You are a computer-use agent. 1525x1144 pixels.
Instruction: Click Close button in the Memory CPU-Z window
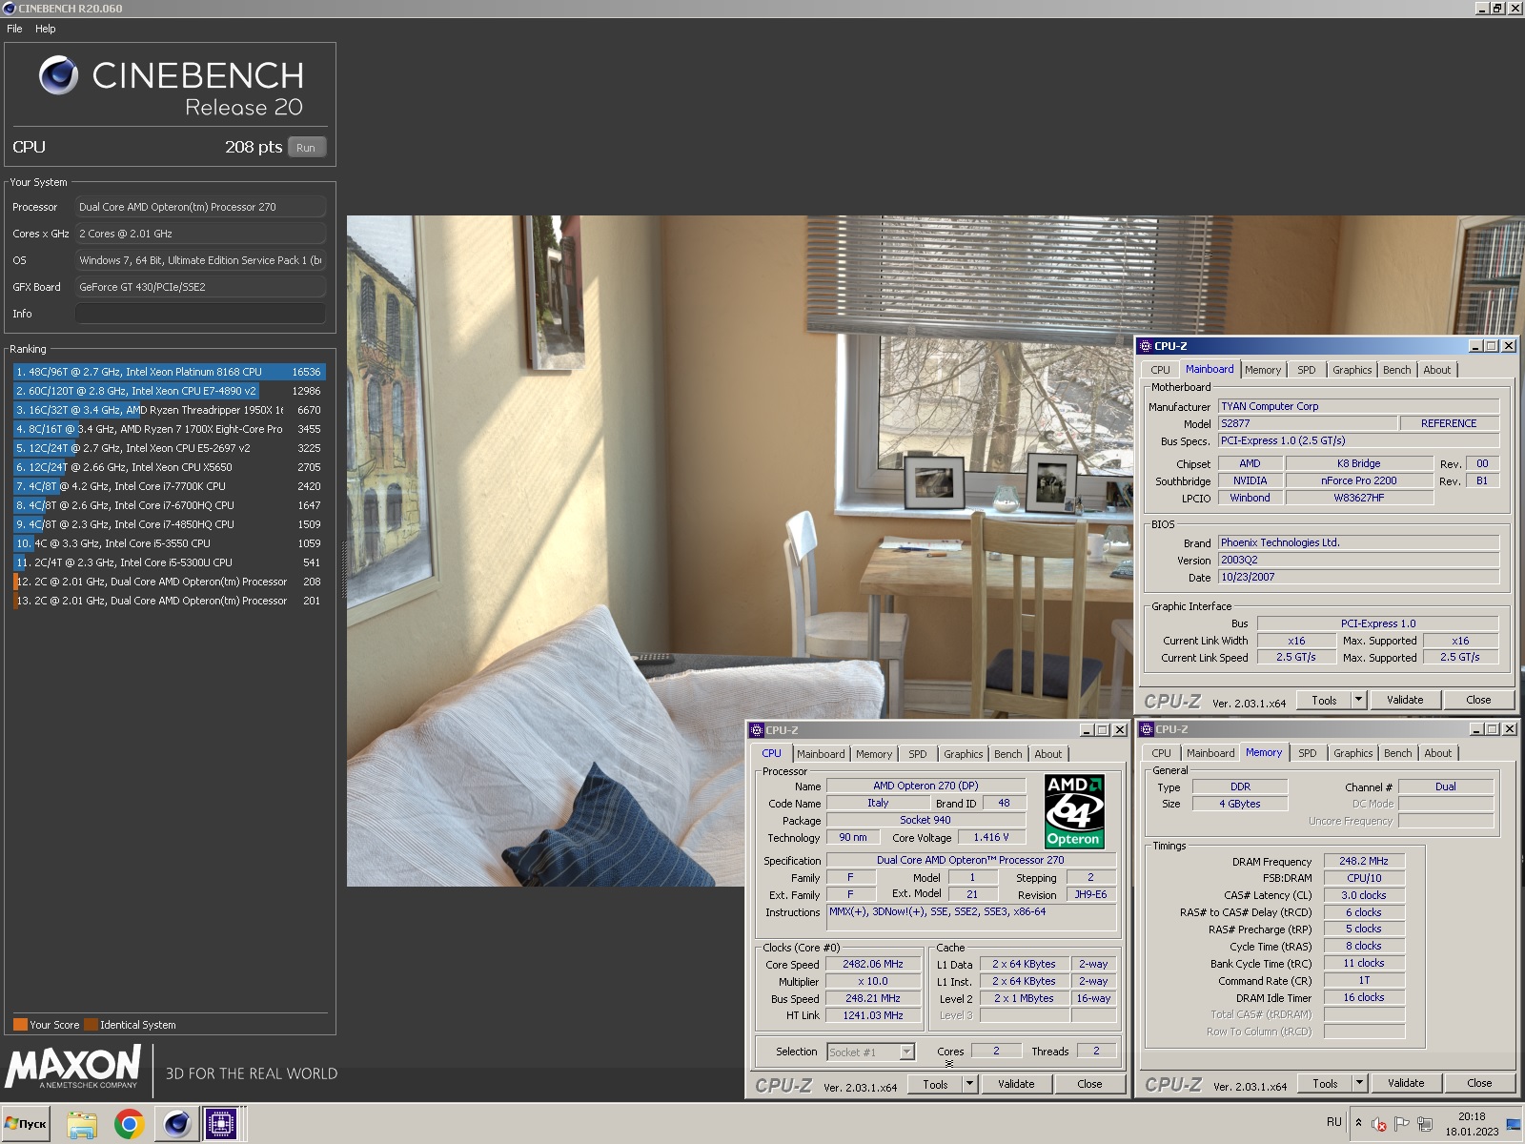pos(1479,1083)
